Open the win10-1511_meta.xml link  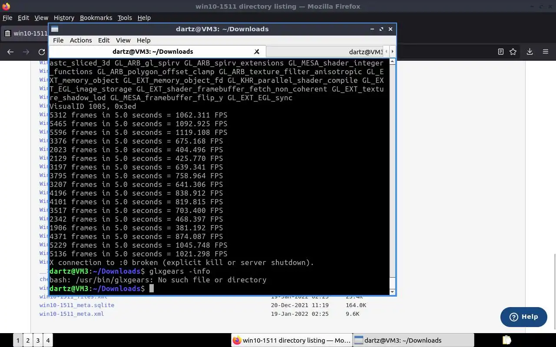(72, 314)
